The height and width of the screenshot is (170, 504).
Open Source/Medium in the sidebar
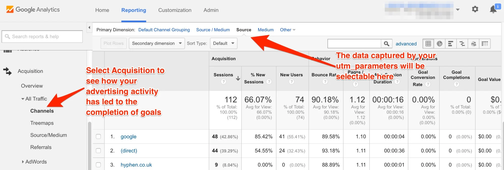(x=49, y=135)
